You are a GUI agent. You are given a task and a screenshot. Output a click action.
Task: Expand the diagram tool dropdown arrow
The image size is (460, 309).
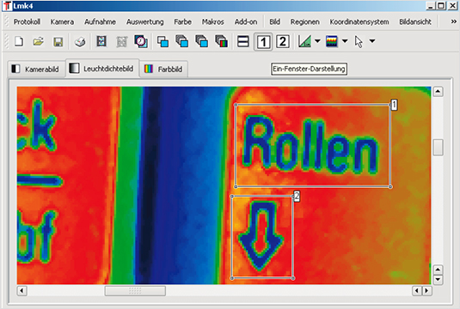pos(317,41)
